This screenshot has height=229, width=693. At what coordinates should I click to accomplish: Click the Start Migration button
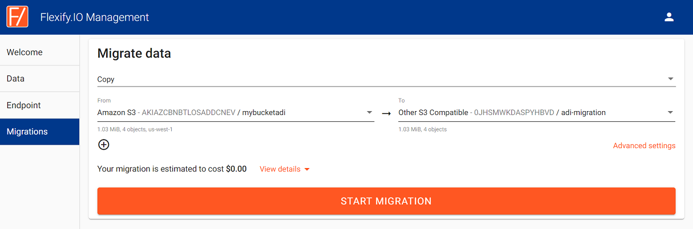[386, 201]
